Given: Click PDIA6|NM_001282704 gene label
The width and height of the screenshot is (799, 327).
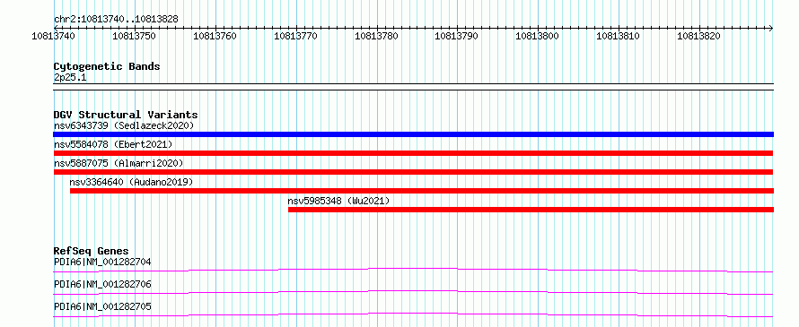Looking at the screenshot, I should (102, 262).
